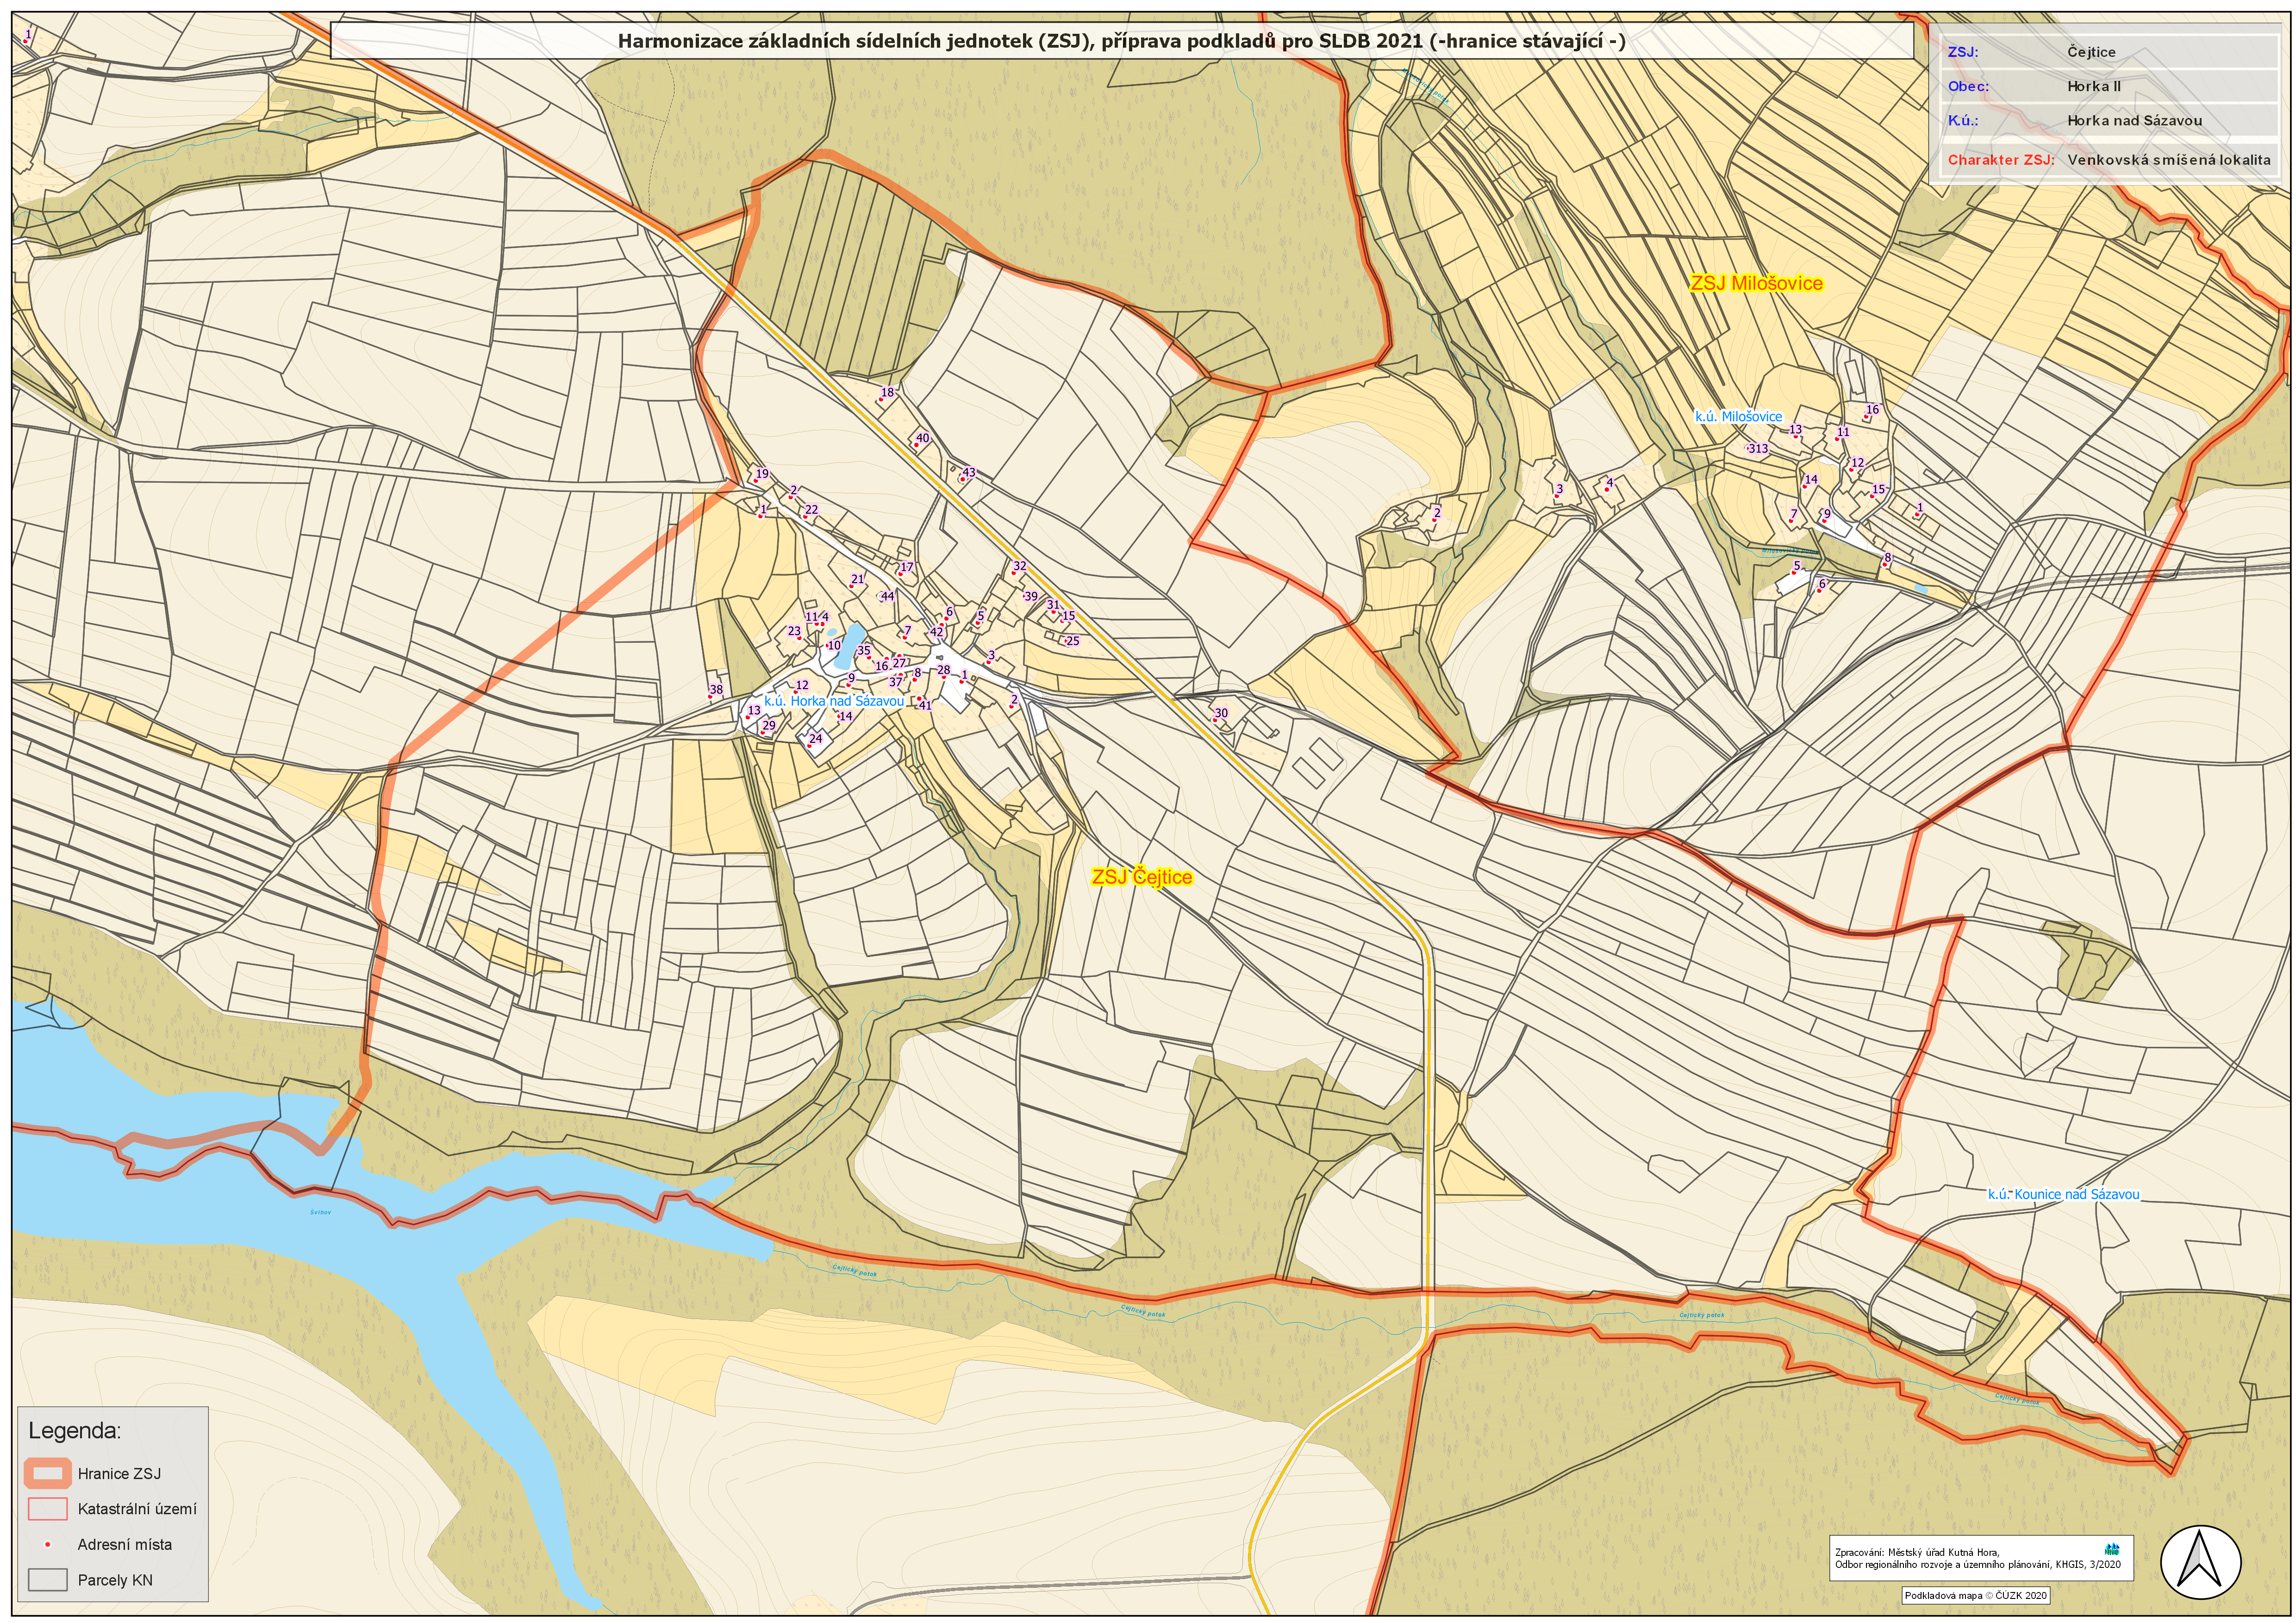Click the map title banner text
The image size is (2296, 1623).
pyautogui.click(x=1121, y=41)
